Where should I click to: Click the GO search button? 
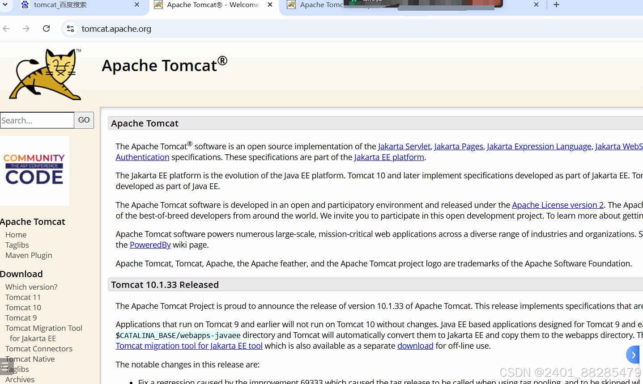click(84, 120)
